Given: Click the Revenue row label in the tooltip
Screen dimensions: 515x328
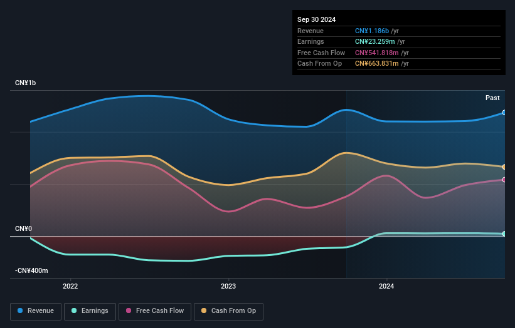Looking at the screenshot, I should 311,31.
